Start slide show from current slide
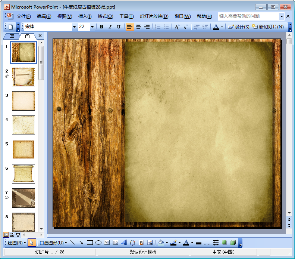Viewport: 295px width, 259px height. 18,235
